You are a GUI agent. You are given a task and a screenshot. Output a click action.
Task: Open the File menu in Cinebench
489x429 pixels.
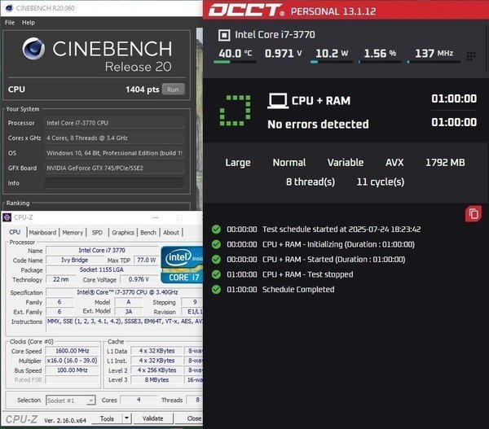click(9, 23)
